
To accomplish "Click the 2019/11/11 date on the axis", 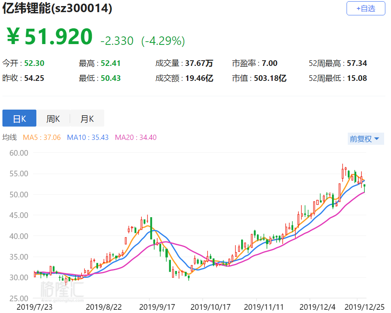I will [x=264, y=307].
